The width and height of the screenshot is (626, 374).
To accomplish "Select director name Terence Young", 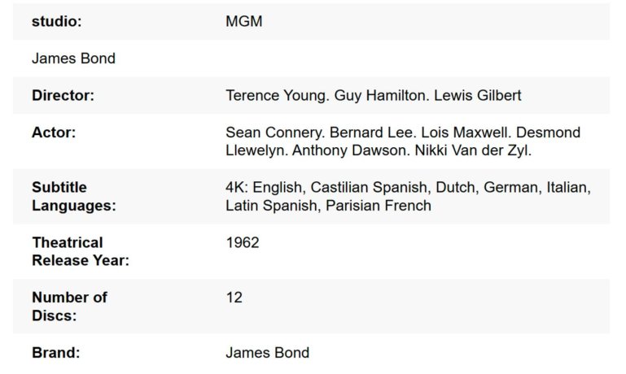I will pyautogui.click(x=278, y=96).
